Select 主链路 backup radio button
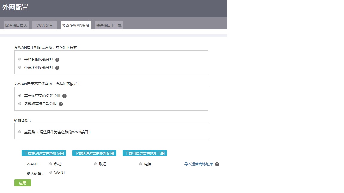The image size is (344, 193). [19, 132]
